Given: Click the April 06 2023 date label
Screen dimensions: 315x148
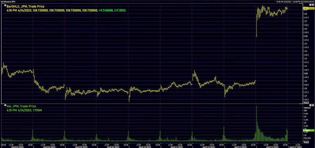Looking at the screenshot, I should pyautogui.click(x=113, y=147).
